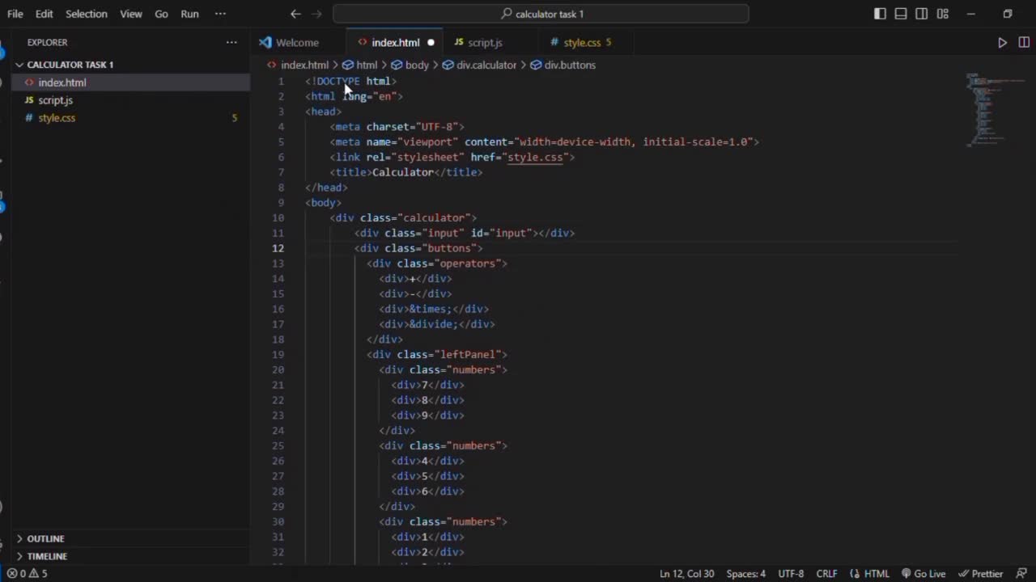Switch to the Welcome tab
Image resolution: width=1036 pixels, height=582 pixels.
(296, 43)
